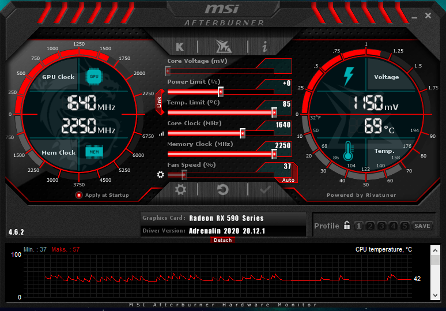Click the Memory Clock value 2250 field
The image size is (446, 311).
click(x=282, y=145)
